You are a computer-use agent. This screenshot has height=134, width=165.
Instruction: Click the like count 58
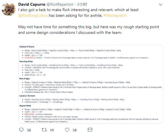[x=75, y=130]
